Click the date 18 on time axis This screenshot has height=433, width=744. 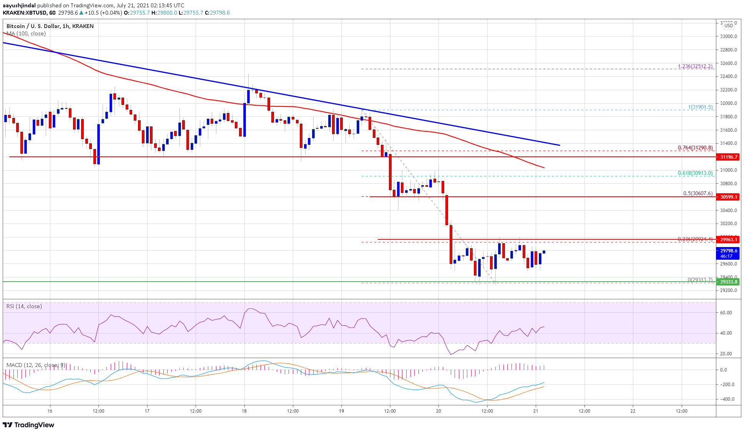click(x=244, y=411)
